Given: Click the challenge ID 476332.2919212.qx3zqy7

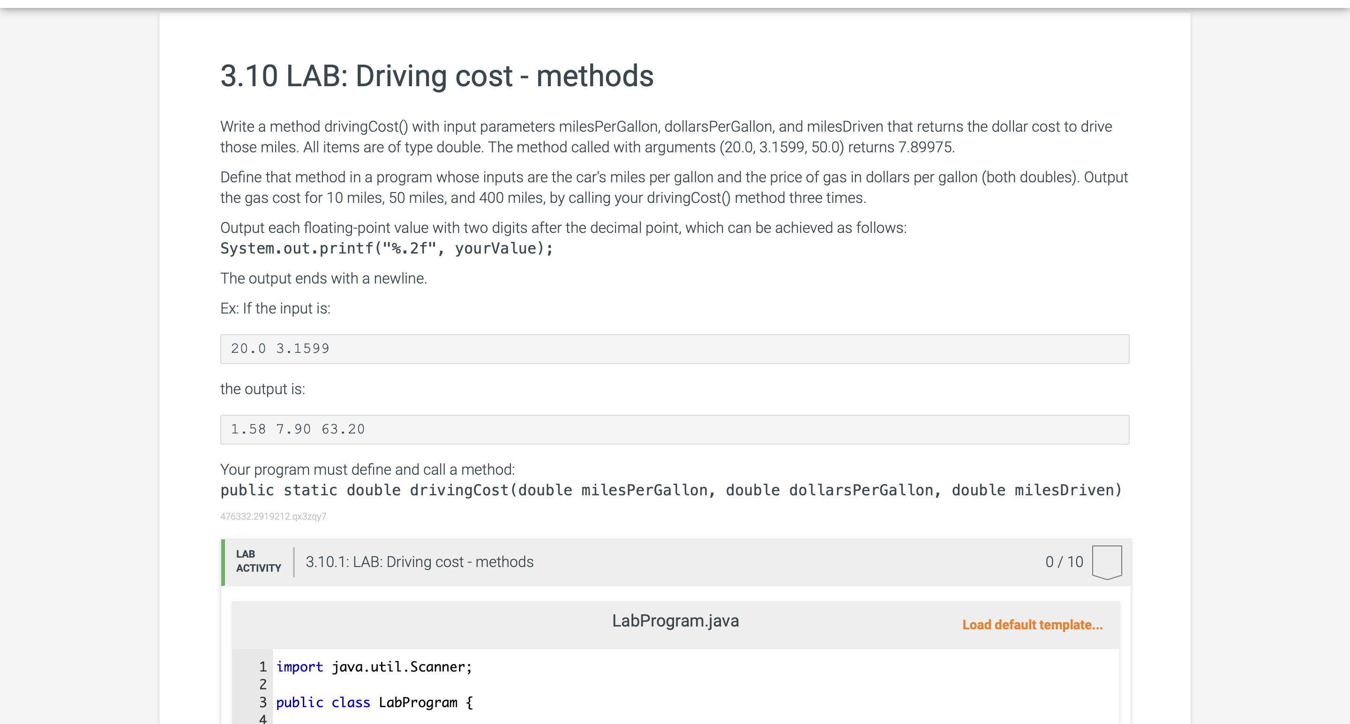Looking at the screenshot, I should click(x=273, y=515).
